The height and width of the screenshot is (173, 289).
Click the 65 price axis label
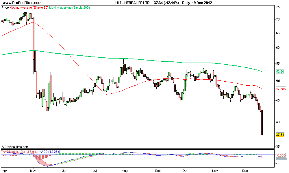click(x=278, y=33)
